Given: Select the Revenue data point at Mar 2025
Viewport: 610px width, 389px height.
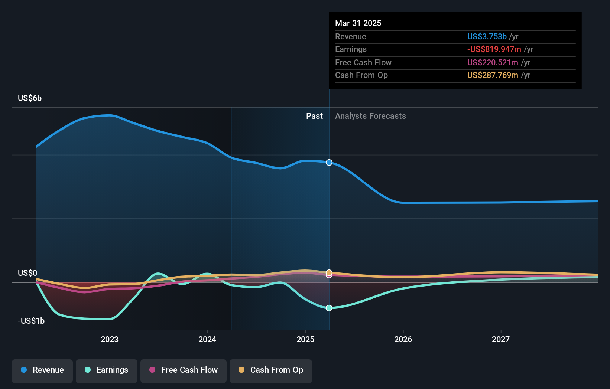Looking at the screenshot, I should (x=329, y=163).
